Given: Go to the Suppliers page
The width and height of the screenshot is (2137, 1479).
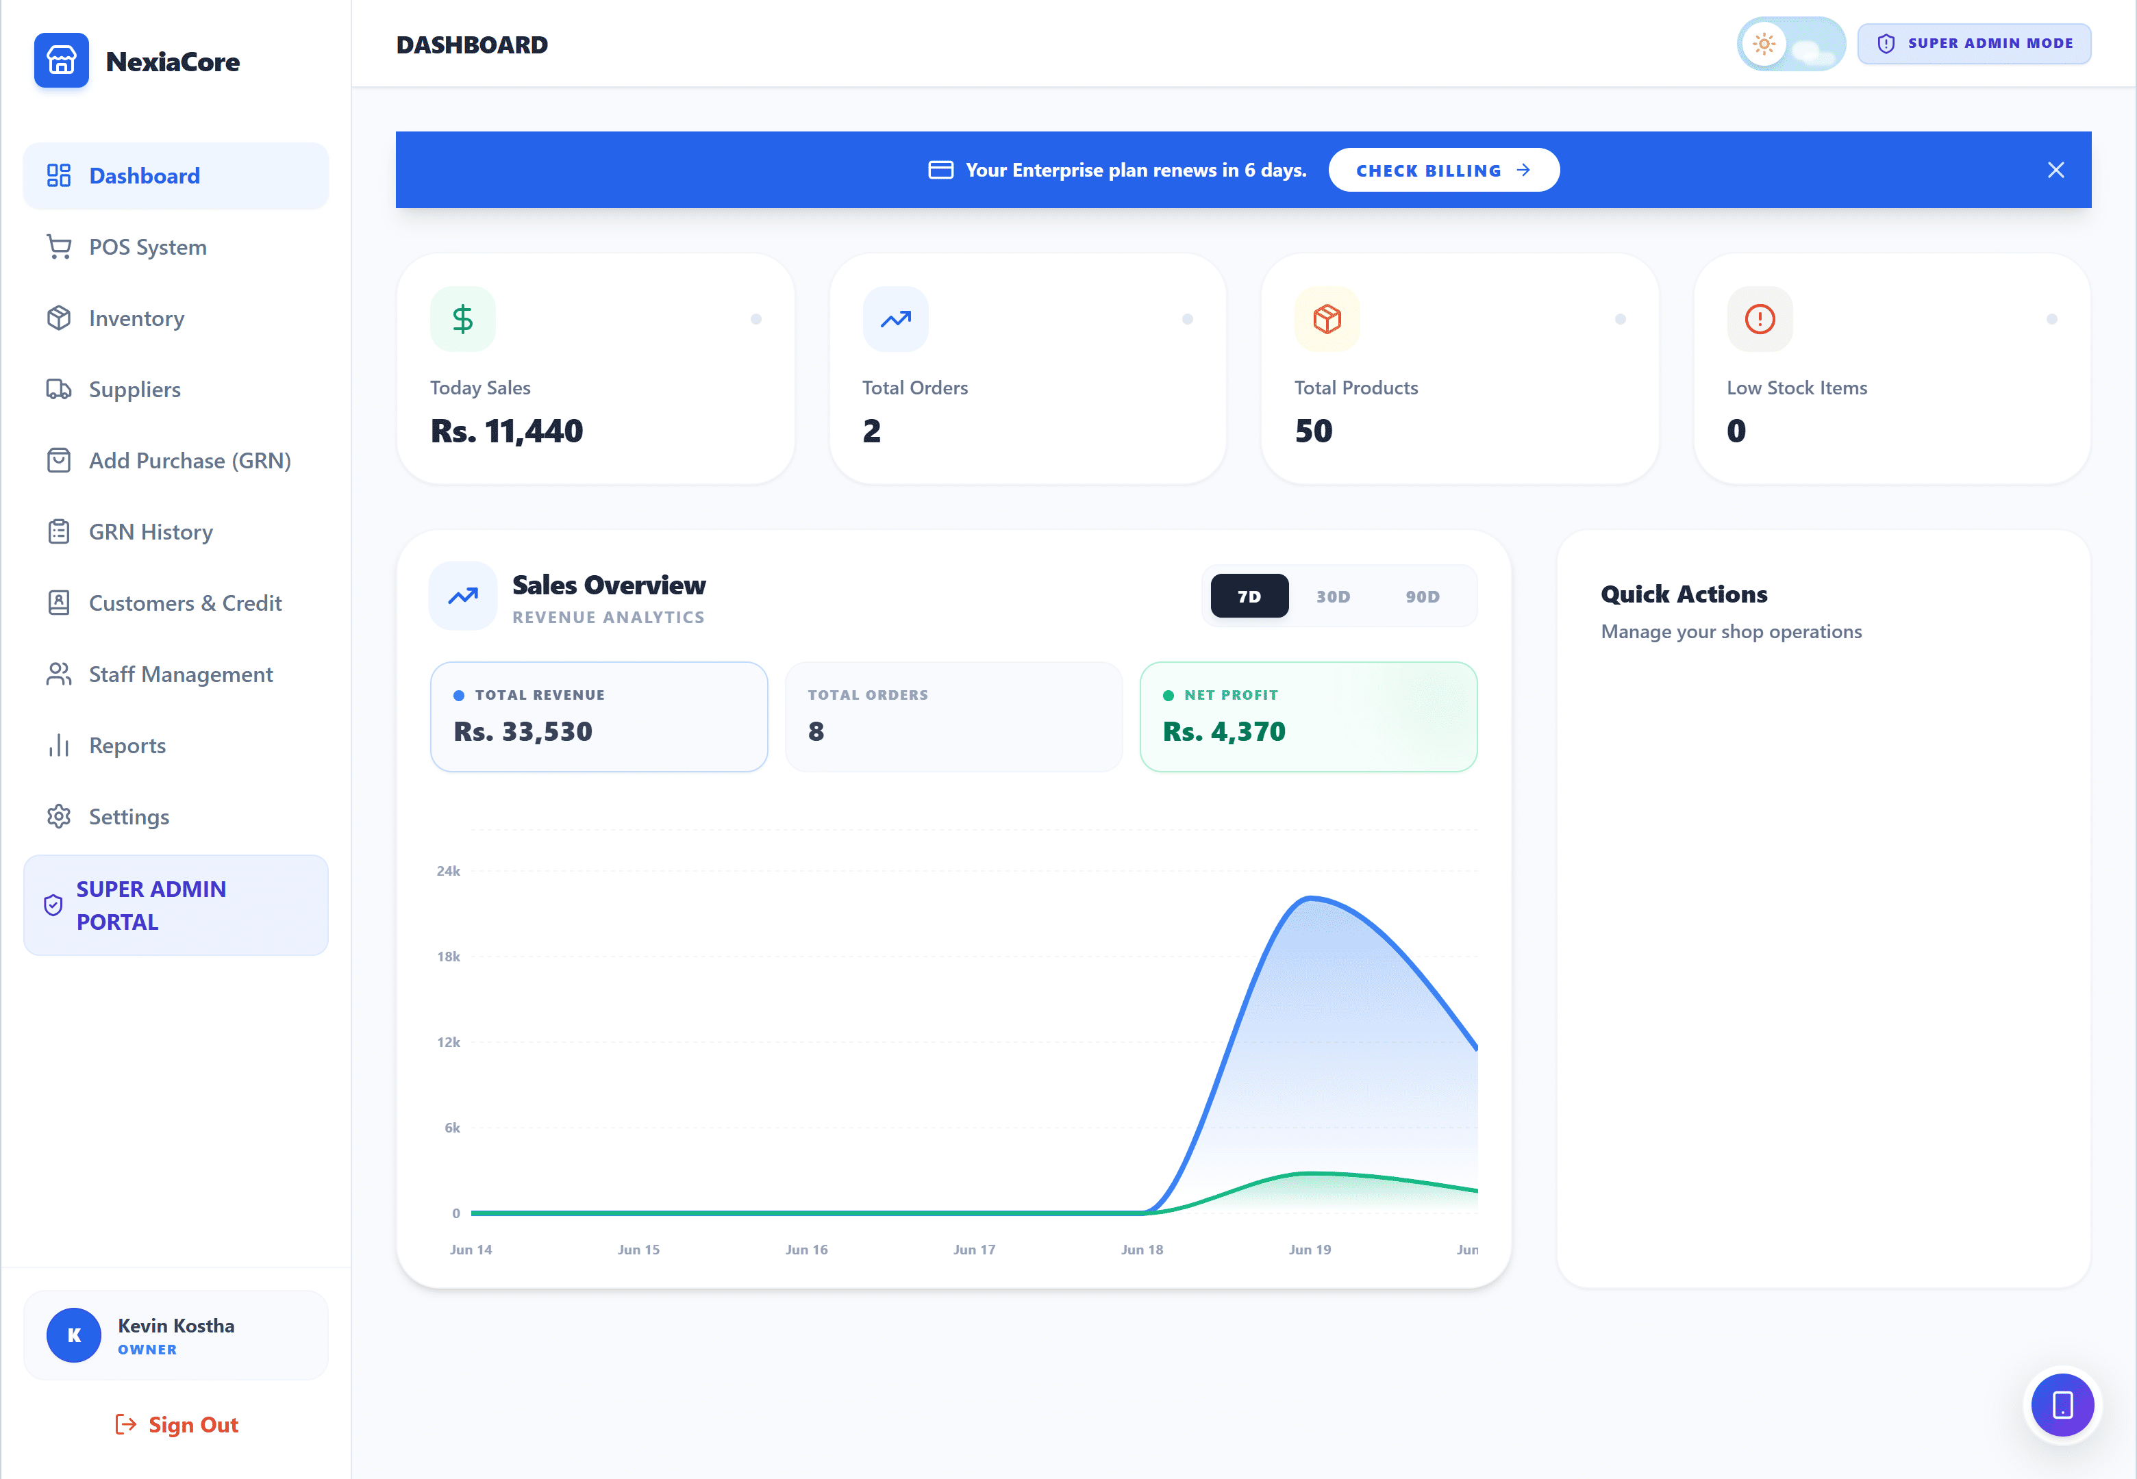Looking at the screenshot, I should coord(176,390).
